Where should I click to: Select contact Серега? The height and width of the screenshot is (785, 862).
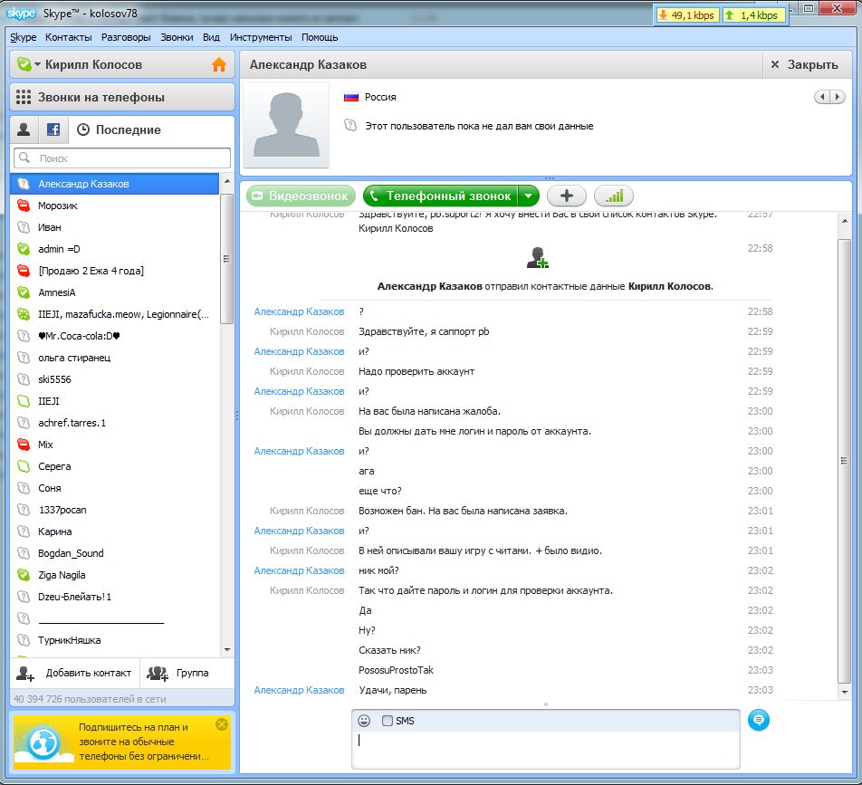114,466
